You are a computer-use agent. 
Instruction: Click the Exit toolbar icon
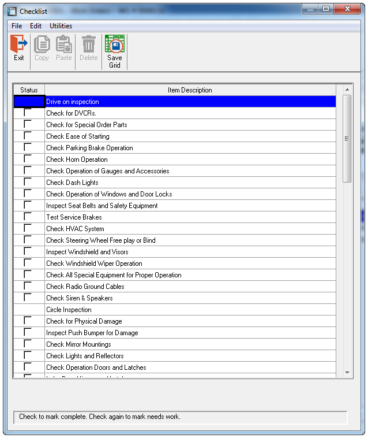19,45
